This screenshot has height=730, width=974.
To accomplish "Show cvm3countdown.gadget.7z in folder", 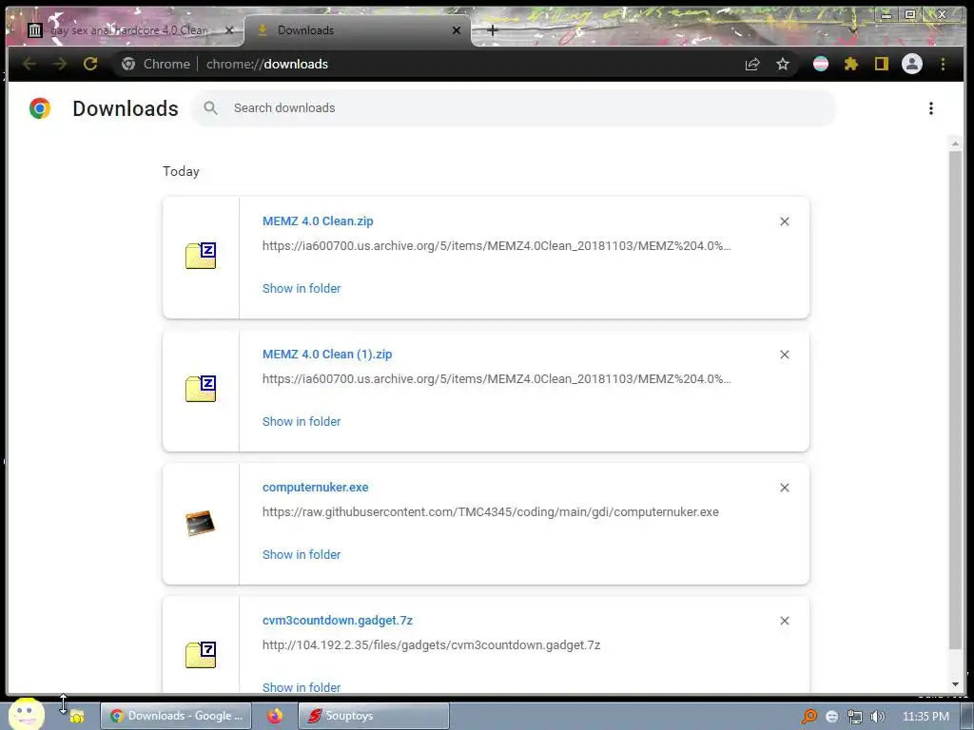I will 302,687.
